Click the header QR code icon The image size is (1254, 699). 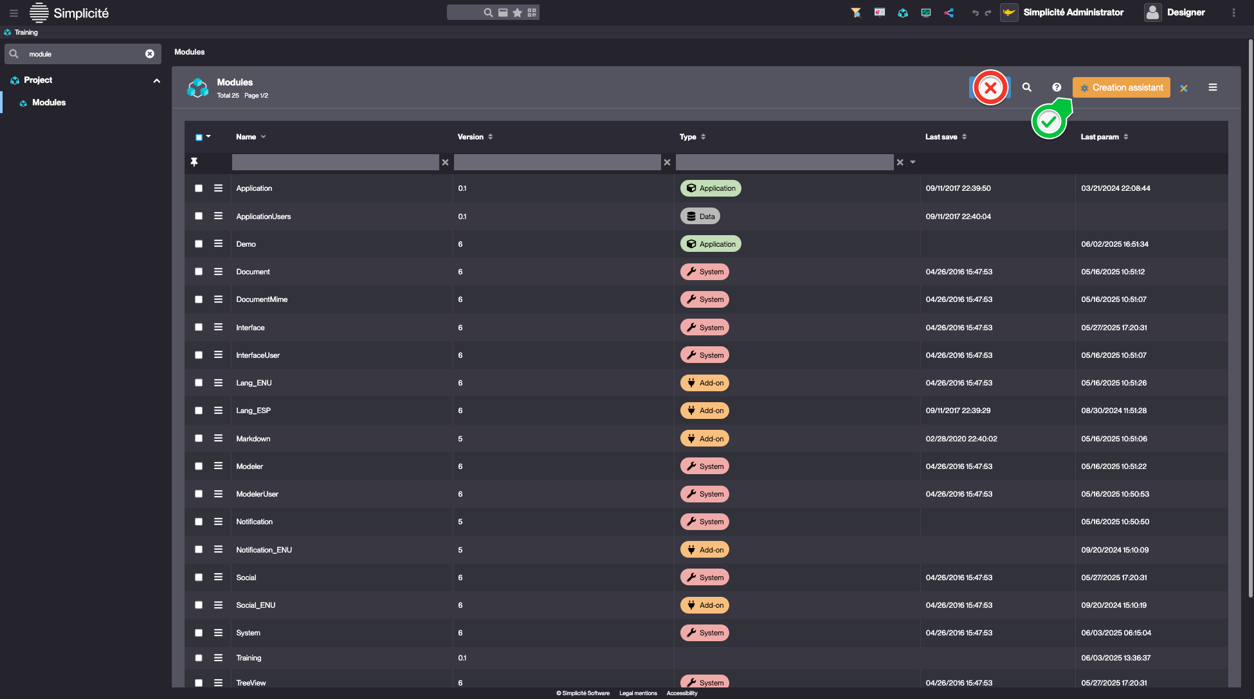tap(532, 12)
